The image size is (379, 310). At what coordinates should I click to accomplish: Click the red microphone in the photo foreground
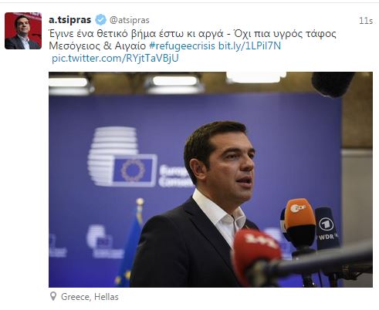coord(255,254)
